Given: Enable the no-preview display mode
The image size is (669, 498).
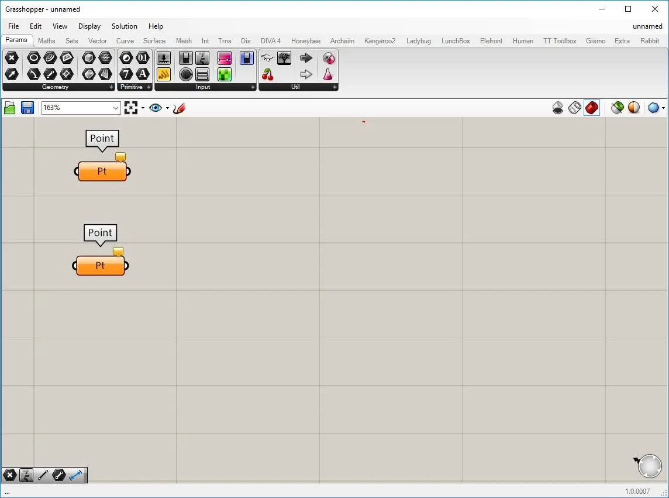Looking at the screenshot, I should pos(558,108).
